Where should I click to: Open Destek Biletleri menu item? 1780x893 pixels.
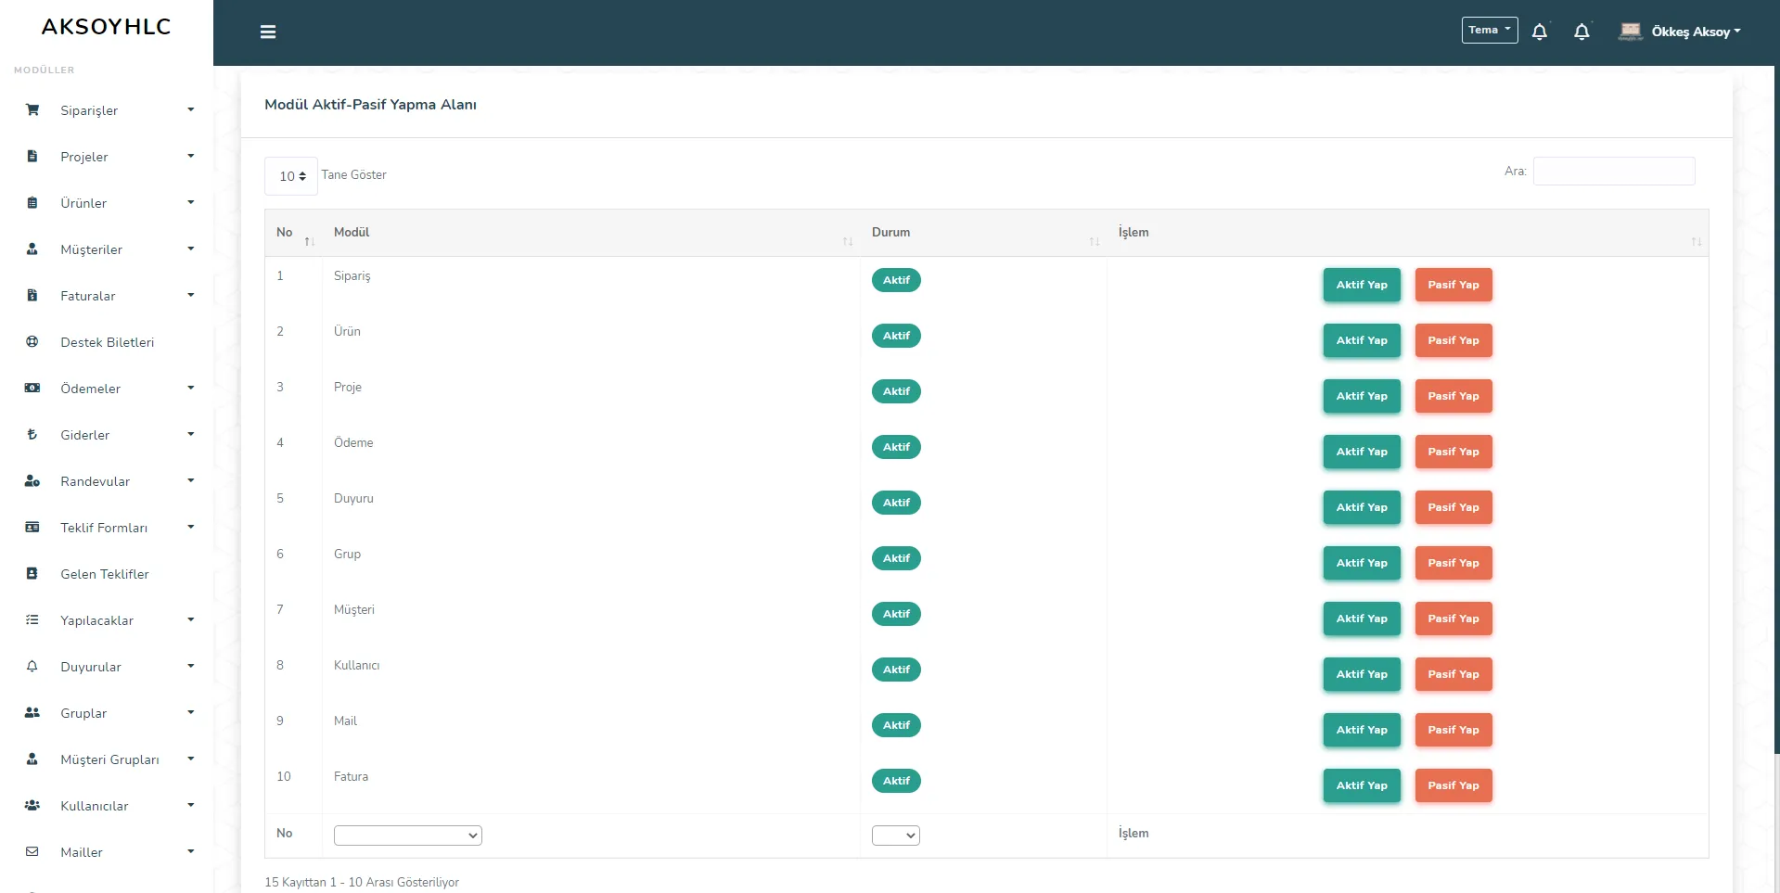(x=107, y=342)
